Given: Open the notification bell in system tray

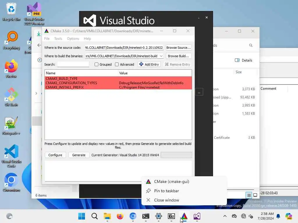Looking at the screenshot, I should pyautogui.click(x=278, y=216).
